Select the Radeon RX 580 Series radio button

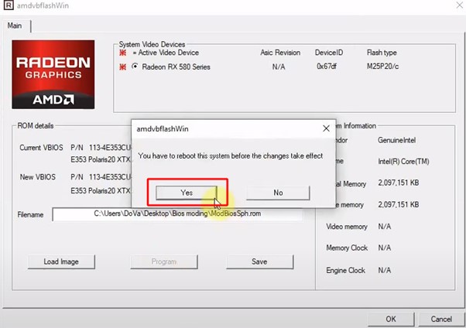135,67
